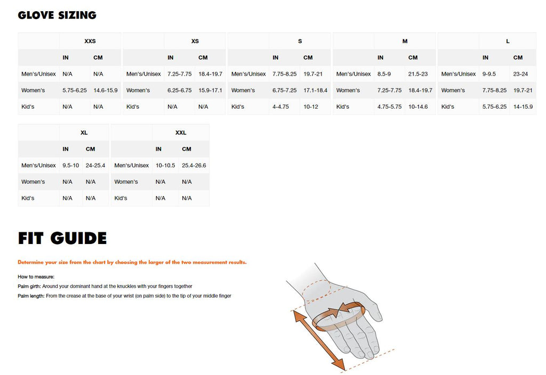Click Men's/Unisex size L value "23-24"
Image resolution: width=546 pixels, height=375 pixels.
(520, 74)
